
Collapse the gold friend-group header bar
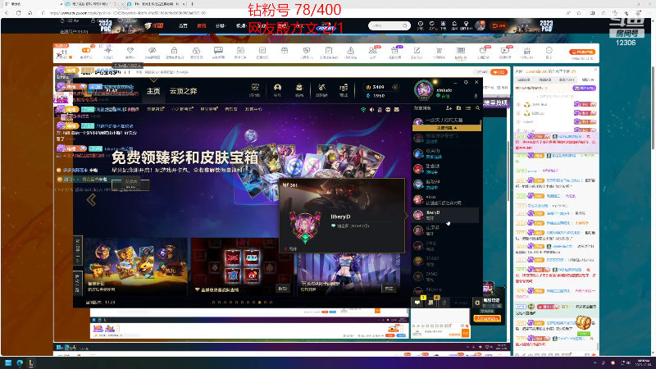click(446, 128)
